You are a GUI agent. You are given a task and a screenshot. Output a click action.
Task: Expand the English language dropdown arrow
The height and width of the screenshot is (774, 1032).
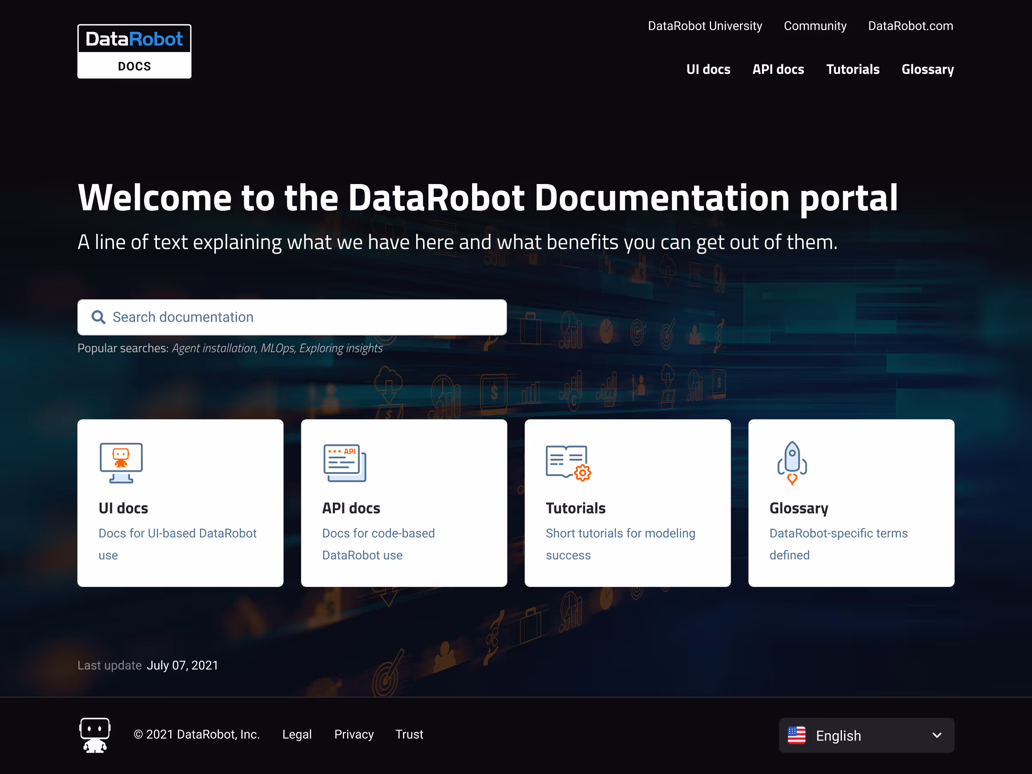click(937, 735)
